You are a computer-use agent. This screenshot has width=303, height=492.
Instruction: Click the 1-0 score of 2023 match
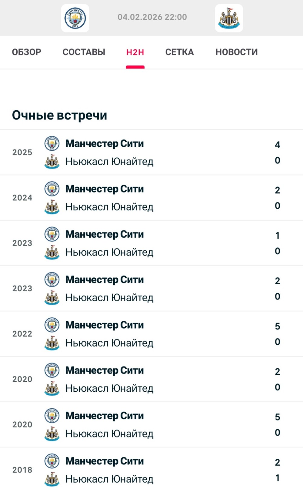[277, 243]
